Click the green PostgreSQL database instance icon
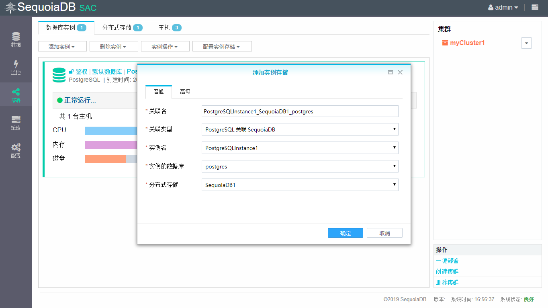This screenshot has width=548, height=308. click(59, 75)
